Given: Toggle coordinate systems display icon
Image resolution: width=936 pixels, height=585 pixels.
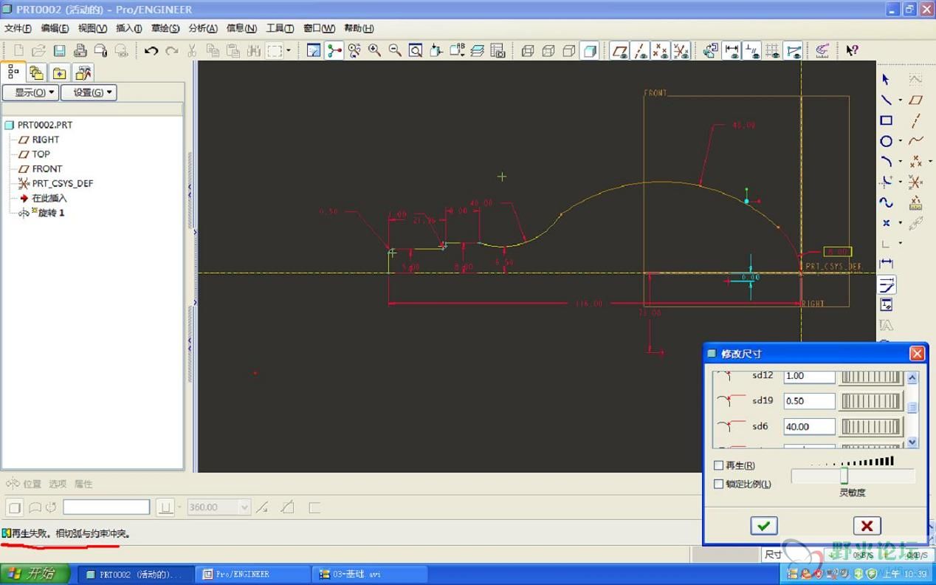Looking at the screenshot, I should pyautogui.click(x=681, y=50).
